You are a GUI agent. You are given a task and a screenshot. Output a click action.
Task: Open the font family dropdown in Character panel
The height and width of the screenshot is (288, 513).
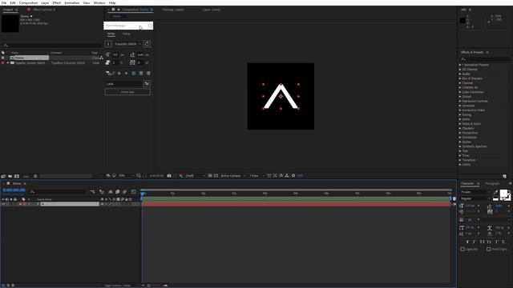tap(475, 192)
